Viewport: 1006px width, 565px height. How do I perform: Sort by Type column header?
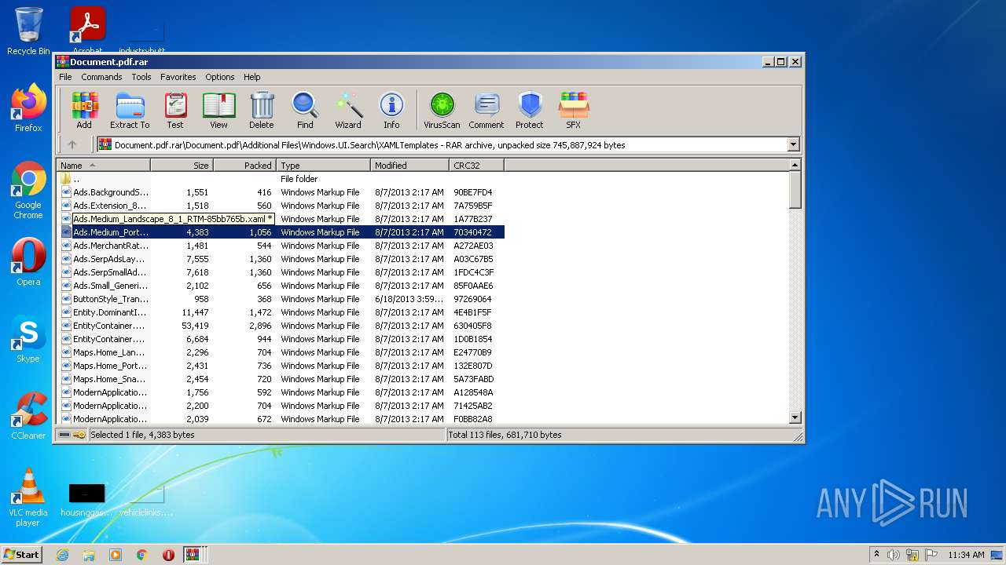(323, 166)
